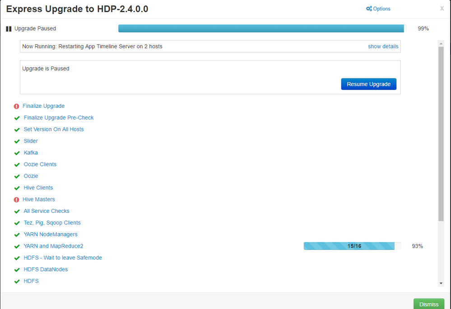Click the 'Upgrade Paused' status text

(x=35, y=28)
